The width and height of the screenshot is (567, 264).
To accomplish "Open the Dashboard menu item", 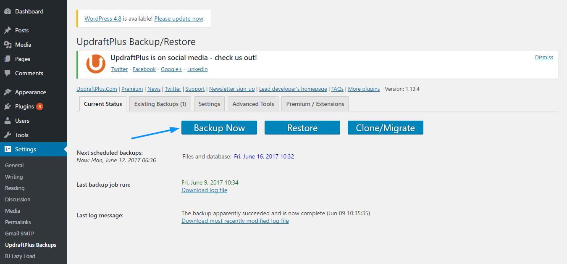I will 34,11.
